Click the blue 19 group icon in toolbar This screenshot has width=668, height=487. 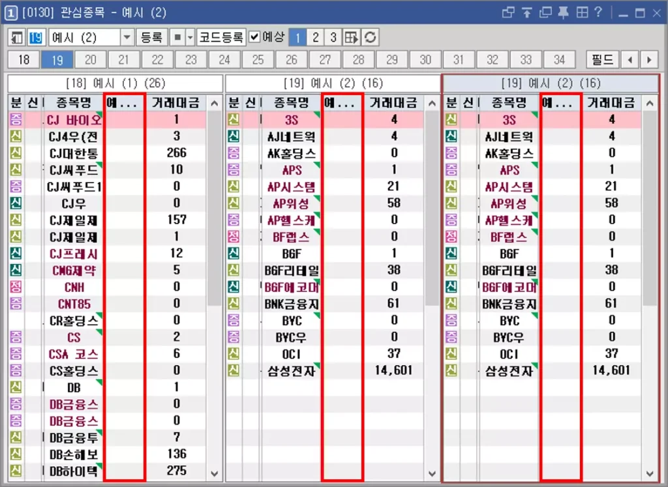(x=37, y=37)
